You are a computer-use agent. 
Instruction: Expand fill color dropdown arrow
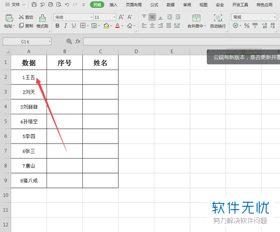111,26
